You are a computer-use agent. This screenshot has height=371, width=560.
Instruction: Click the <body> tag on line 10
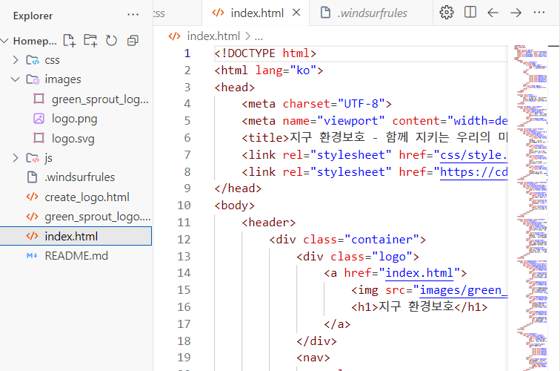pos(234,206)
